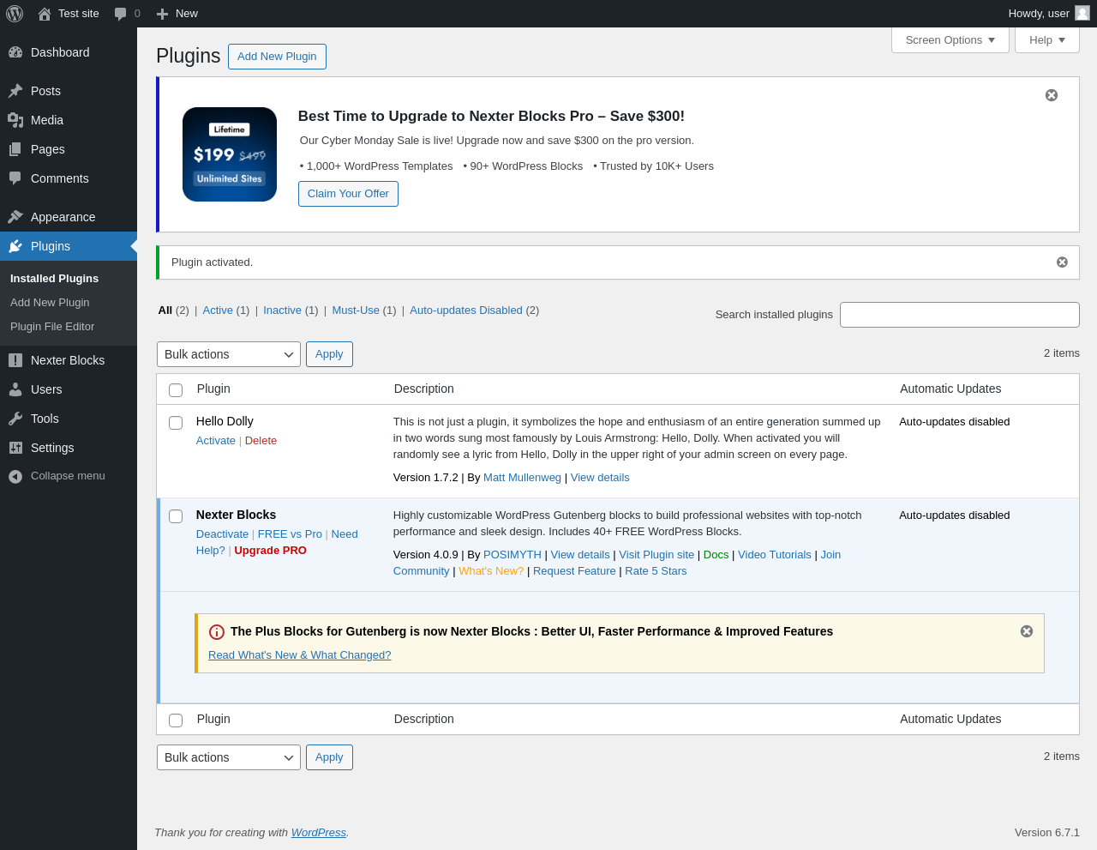Click the Tools wrench icon
Viewport: 1097px width, 850px height.
point(15,419)
